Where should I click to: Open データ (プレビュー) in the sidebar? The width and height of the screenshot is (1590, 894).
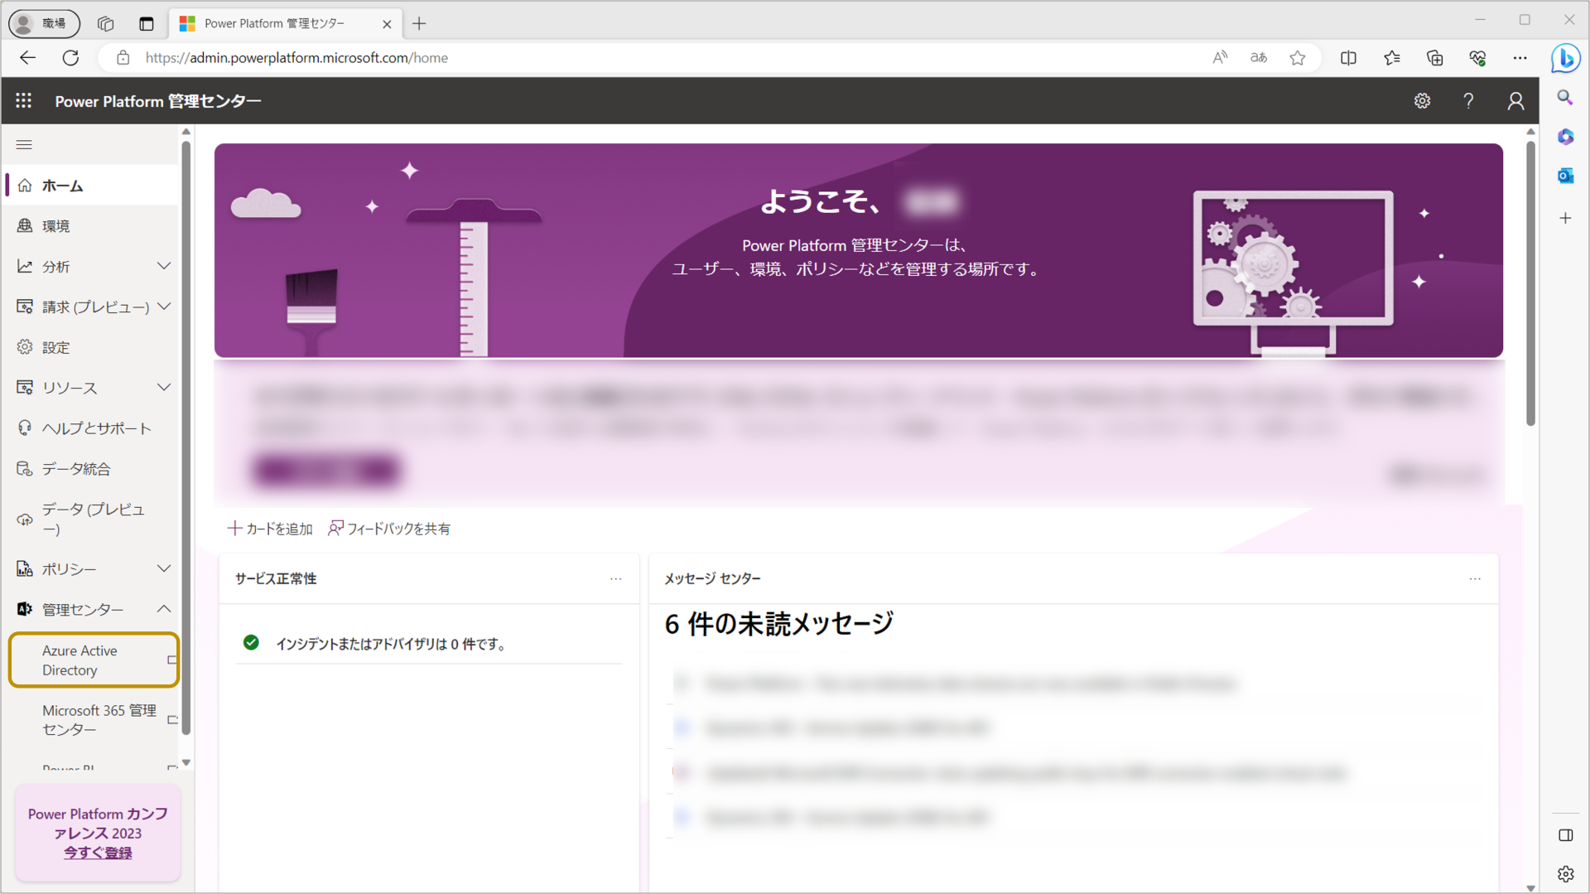point(91,519)
